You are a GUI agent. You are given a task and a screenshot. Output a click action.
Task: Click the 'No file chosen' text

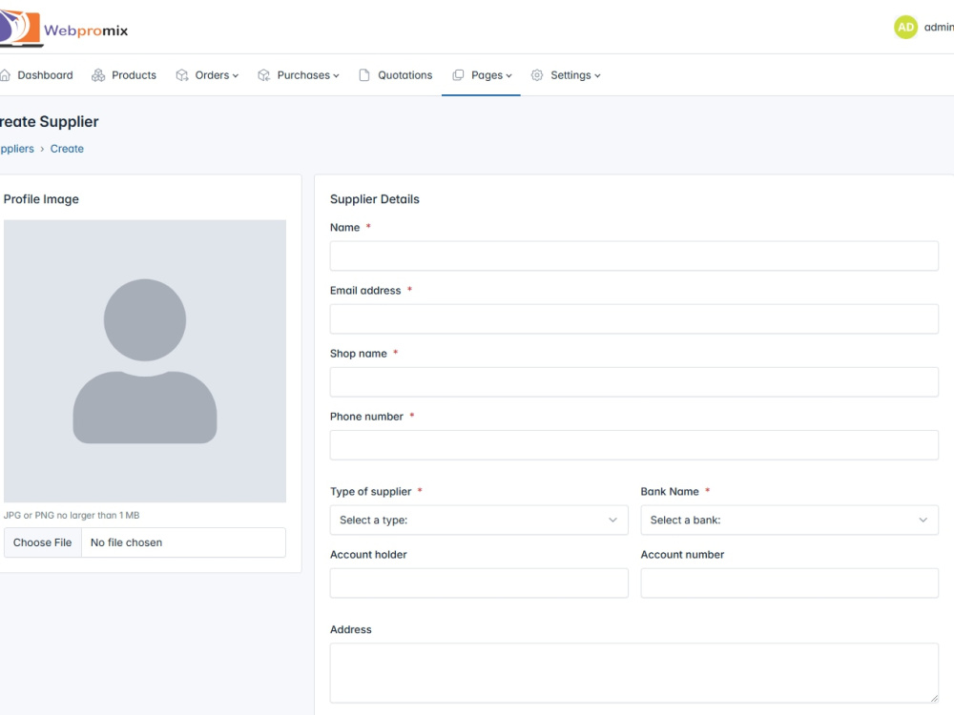pyautogui.click(x=127, y=542)
